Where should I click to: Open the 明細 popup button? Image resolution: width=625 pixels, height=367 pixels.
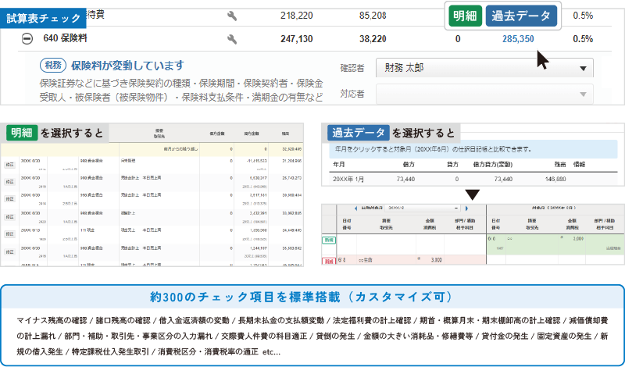click(x=466, y=16)
